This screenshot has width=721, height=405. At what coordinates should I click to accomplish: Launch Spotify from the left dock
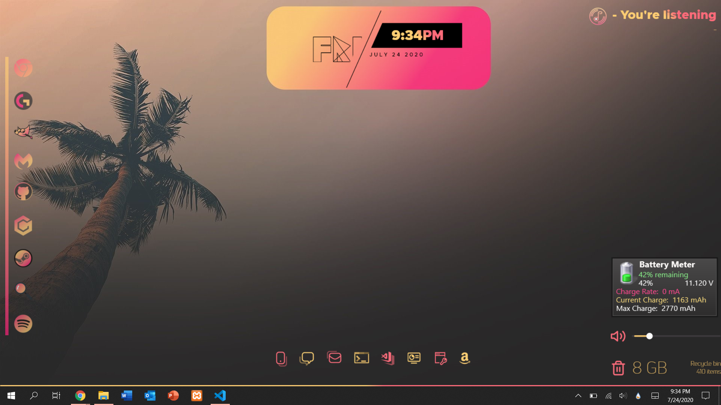(23, 324)
